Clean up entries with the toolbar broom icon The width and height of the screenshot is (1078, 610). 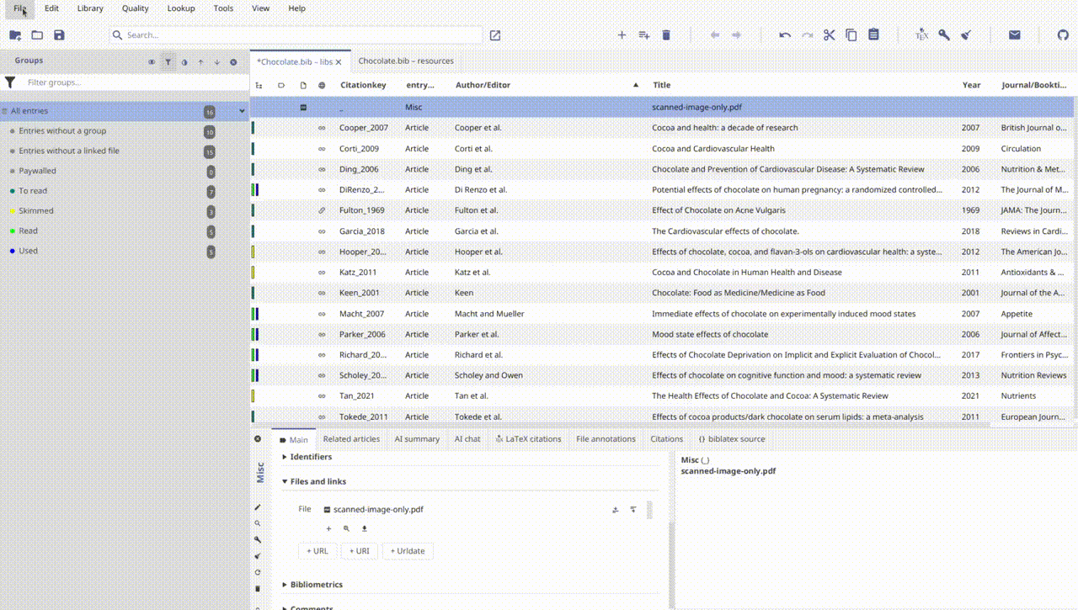[966, 35]
